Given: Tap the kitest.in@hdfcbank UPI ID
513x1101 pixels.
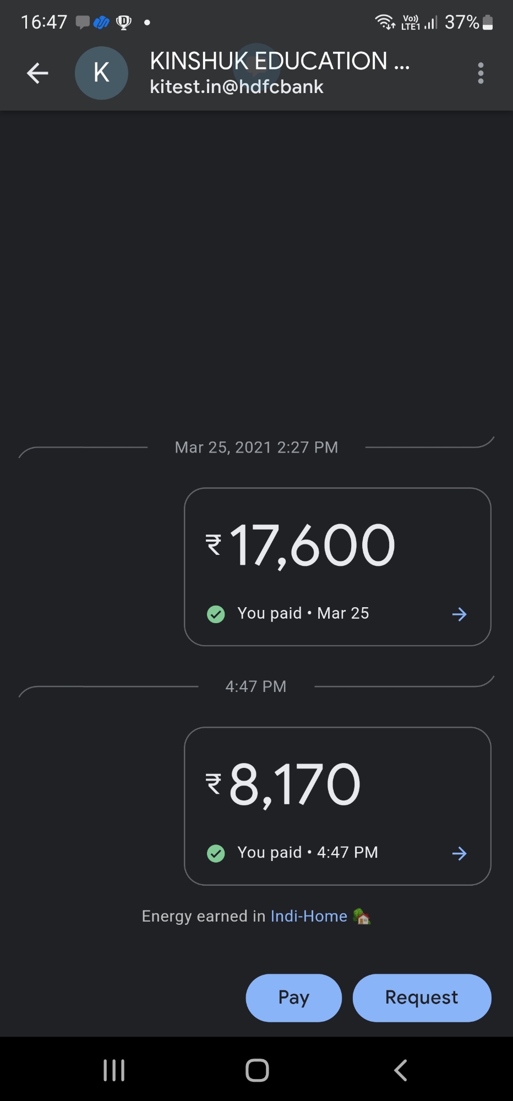Looking at the screenshot, I should [237, 87].
